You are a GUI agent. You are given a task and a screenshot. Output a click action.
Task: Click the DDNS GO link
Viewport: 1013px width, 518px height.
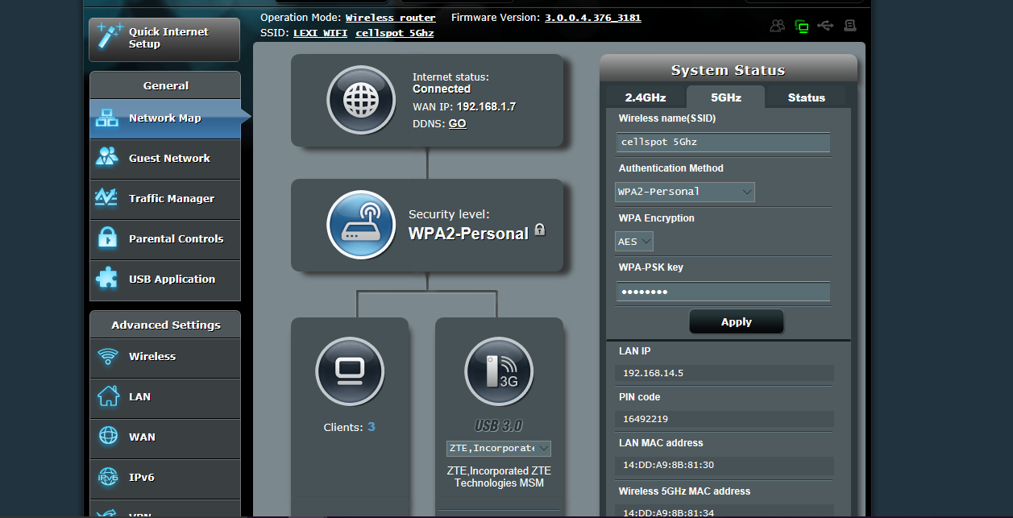(x=457, y=124)
